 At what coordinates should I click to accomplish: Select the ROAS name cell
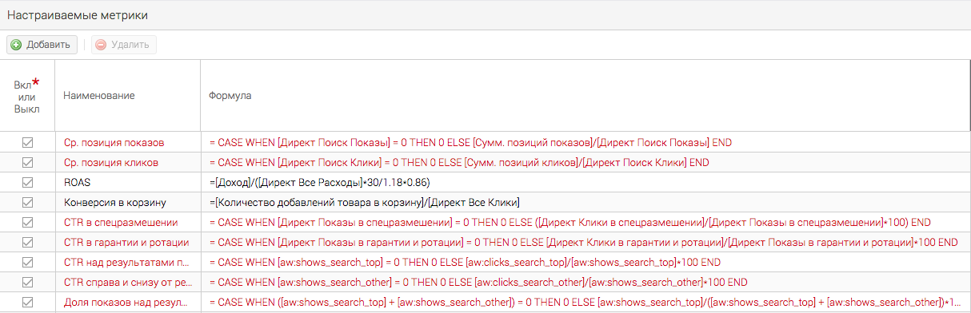coord(127,182)
